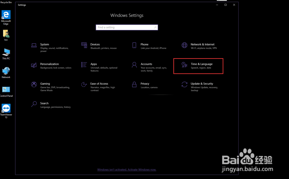Viewport: 289px width, 179px height.
Task: Click 'Uninstall, defaults, optional features' text
Action: [x=104, y=69]
